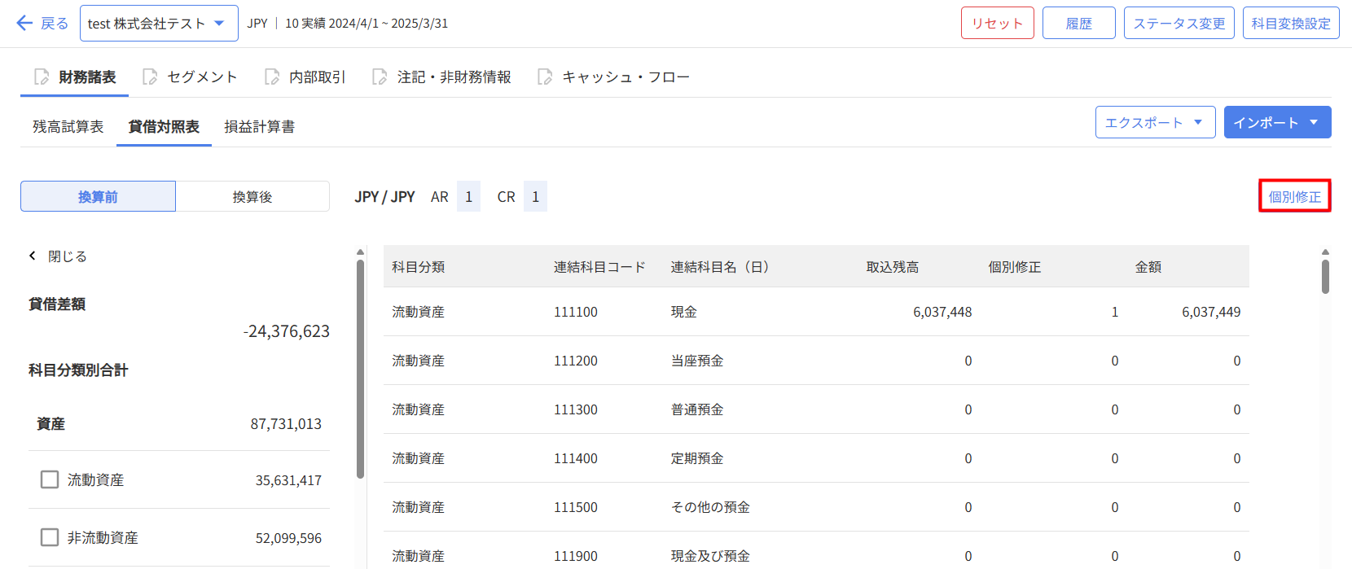Check the 非流動資産 checkbox
The width and height of the screenshot is (1352, 569).
click(x=50, y=537)
